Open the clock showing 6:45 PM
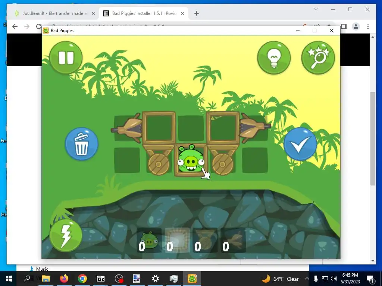 pos(350,279)
